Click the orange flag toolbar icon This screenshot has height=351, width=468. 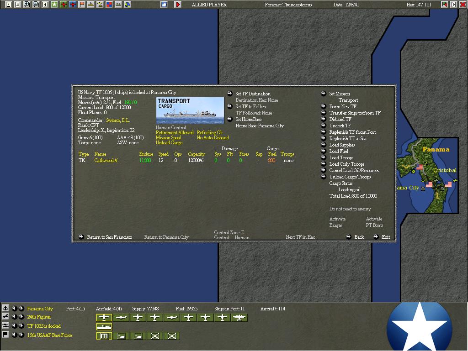tap(81, 5)
